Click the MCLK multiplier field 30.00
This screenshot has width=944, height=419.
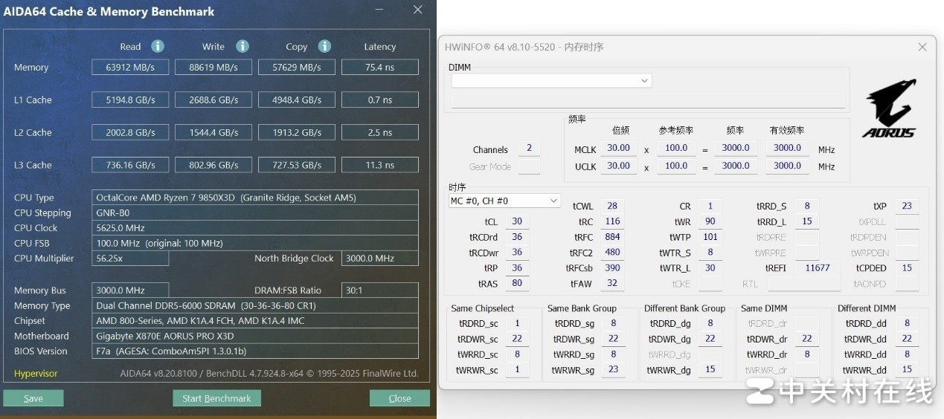[619, 149]
